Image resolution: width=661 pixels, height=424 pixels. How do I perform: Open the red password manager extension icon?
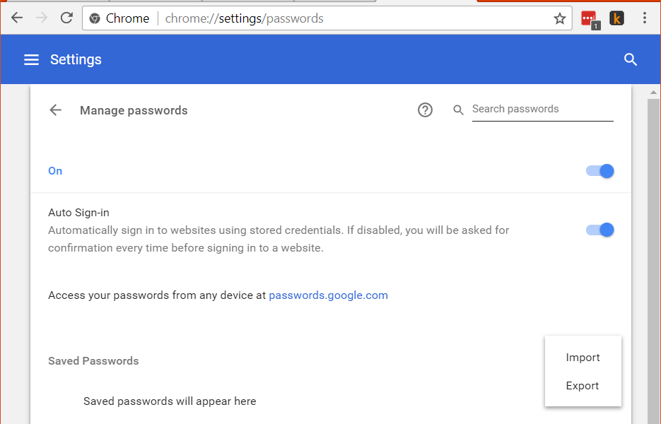588,18
